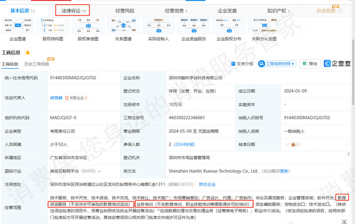Collapse the side panel arrow at right edge
Viewport: 355px width, 224px height.
pyautogui.click(x=349, y=154)
